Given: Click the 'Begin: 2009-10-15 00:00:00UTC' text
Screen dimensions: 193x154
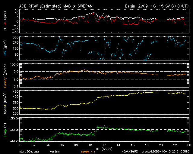Looking at the screenshot, I should (x=157, y=6).
